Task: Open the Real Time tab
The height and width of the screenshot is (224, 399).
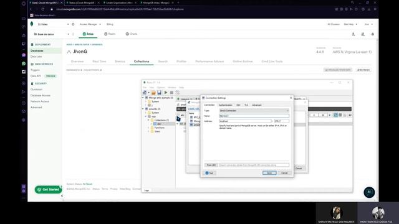Action: click(x=99, y=62)
